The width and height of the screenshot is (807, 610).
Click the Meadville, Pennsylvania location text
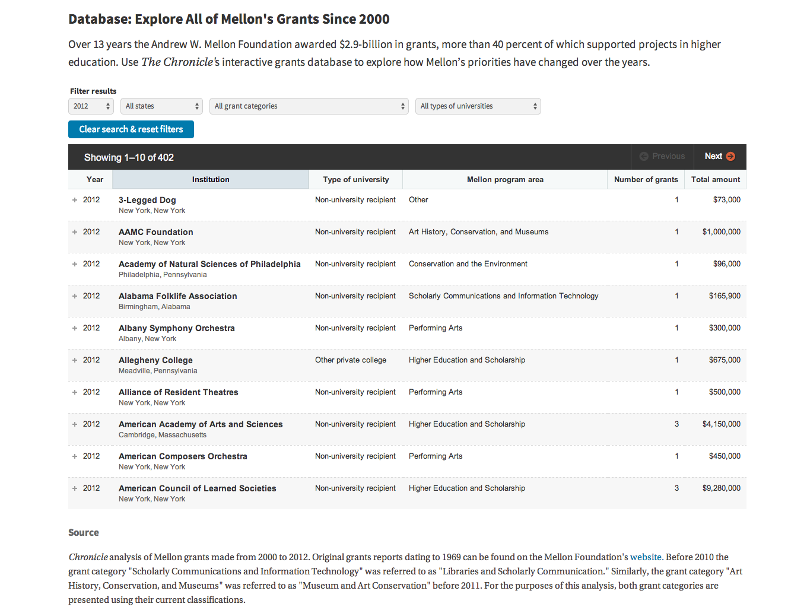click(x=158, y=371)
